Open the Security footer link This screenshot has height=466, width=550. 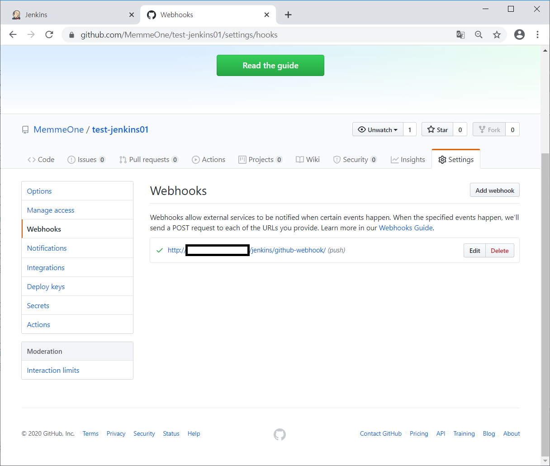click(144, 433)
